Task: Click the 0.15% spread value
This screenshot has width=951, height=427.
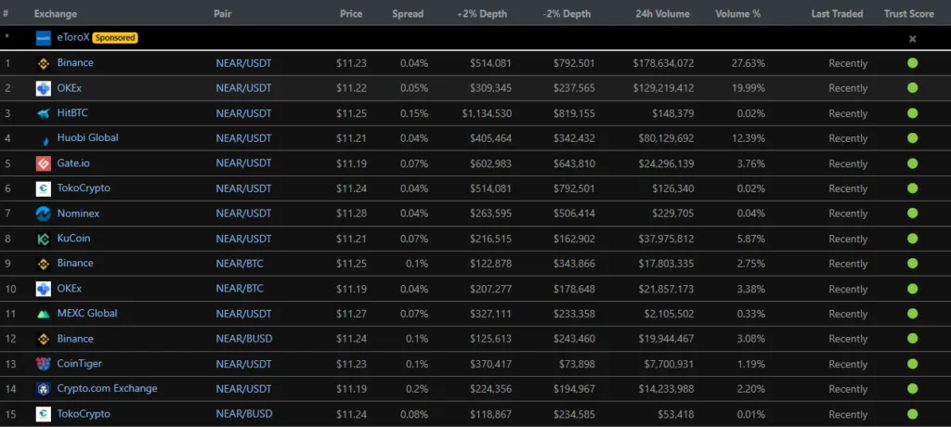Action: coord(414,113)
